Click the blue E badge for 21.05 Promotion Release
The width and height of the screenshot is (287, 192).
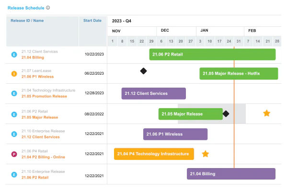(14, 93)
